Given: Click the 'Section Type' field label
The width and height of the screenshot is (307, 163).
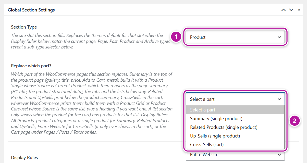Looking at the screenshot, I should (24, 27).
